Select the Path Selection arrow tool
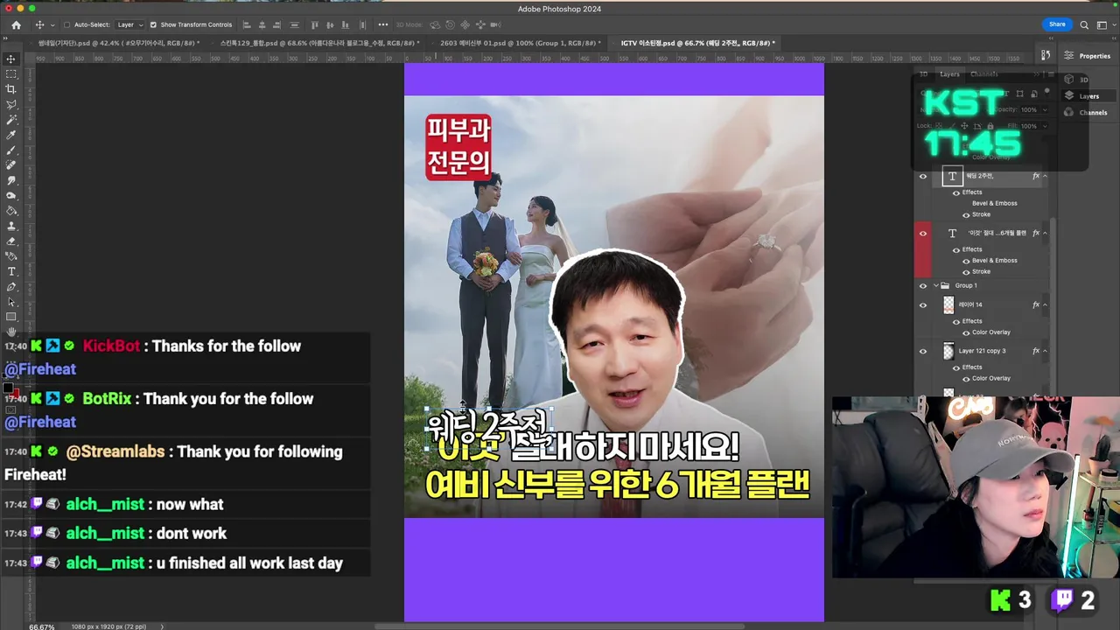The width and height of the screenshot is (1120, 630). 11,302
